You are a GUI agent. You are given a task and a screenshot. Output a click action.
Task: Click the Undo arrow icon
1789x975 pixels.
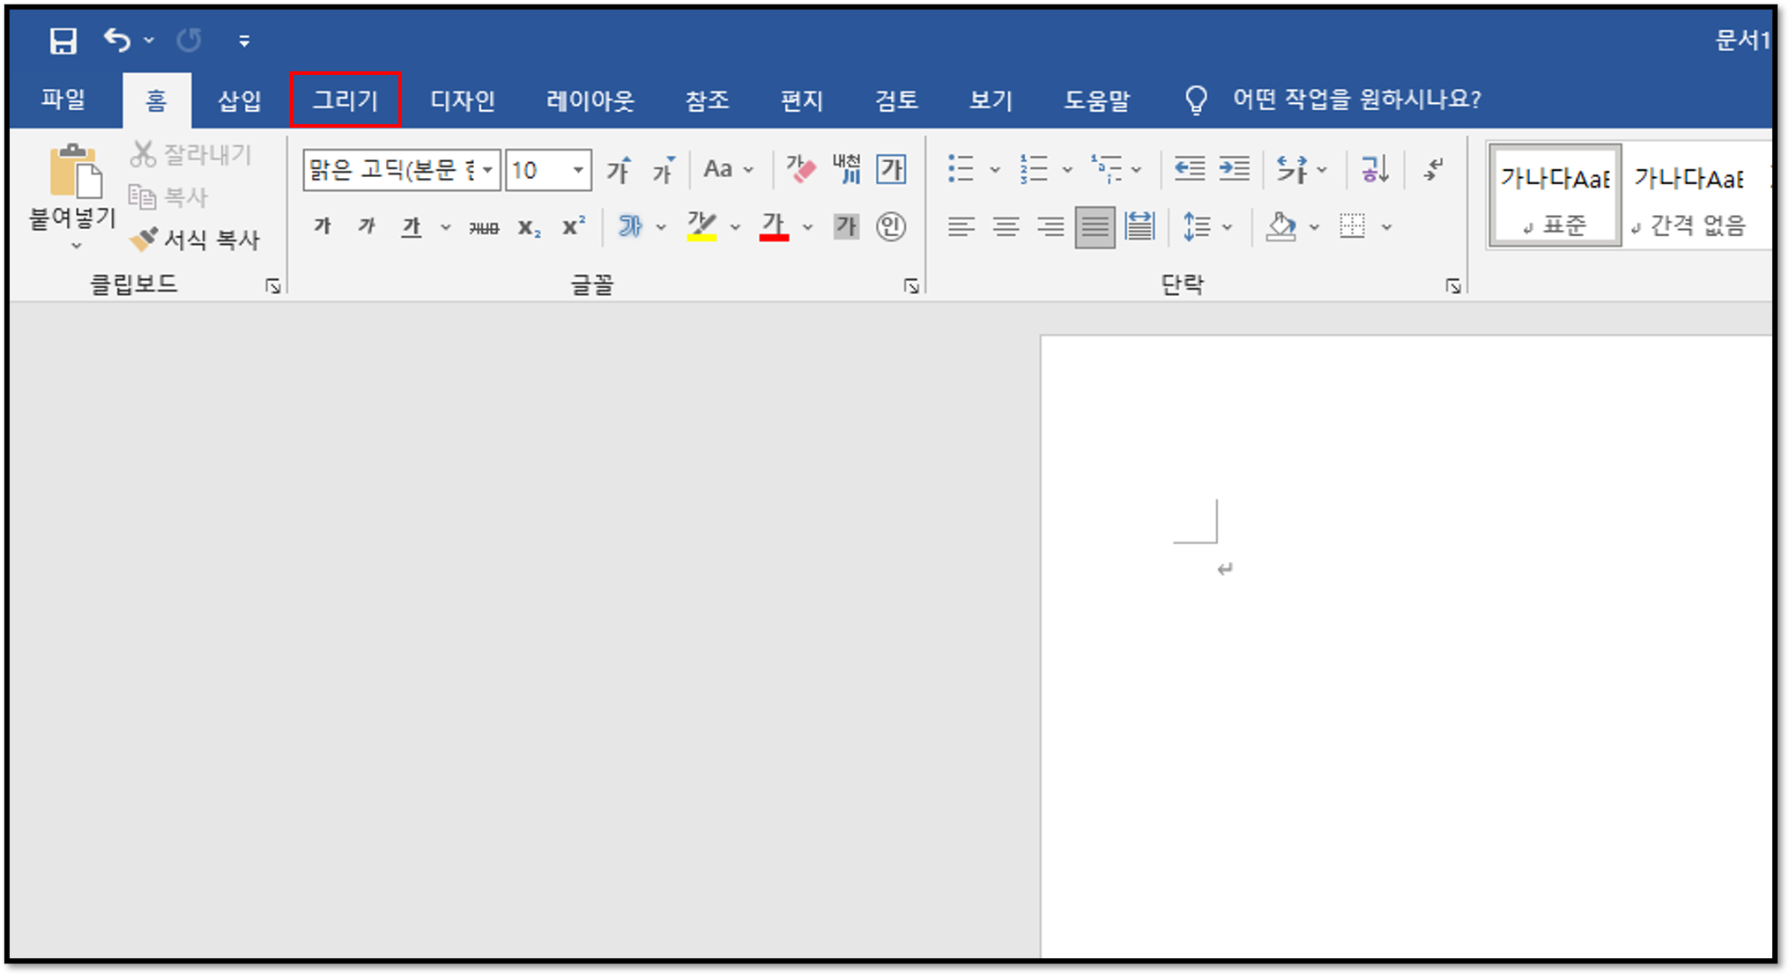click(x=117, y=40)
